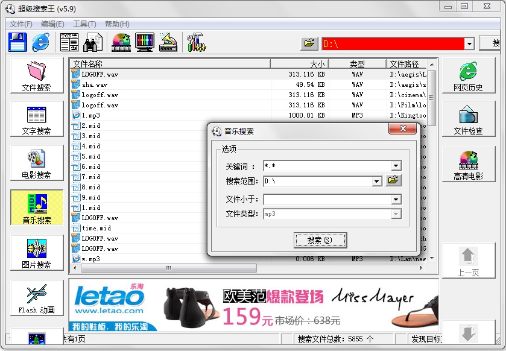The image size is (506, 351).
Task: Click the floppy disk save icon
Action: pos(17,42)
